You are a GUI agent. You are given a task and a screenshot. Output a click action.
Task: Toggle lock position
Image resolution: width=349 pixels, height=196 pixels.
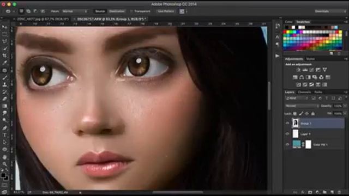coord(307,114)
